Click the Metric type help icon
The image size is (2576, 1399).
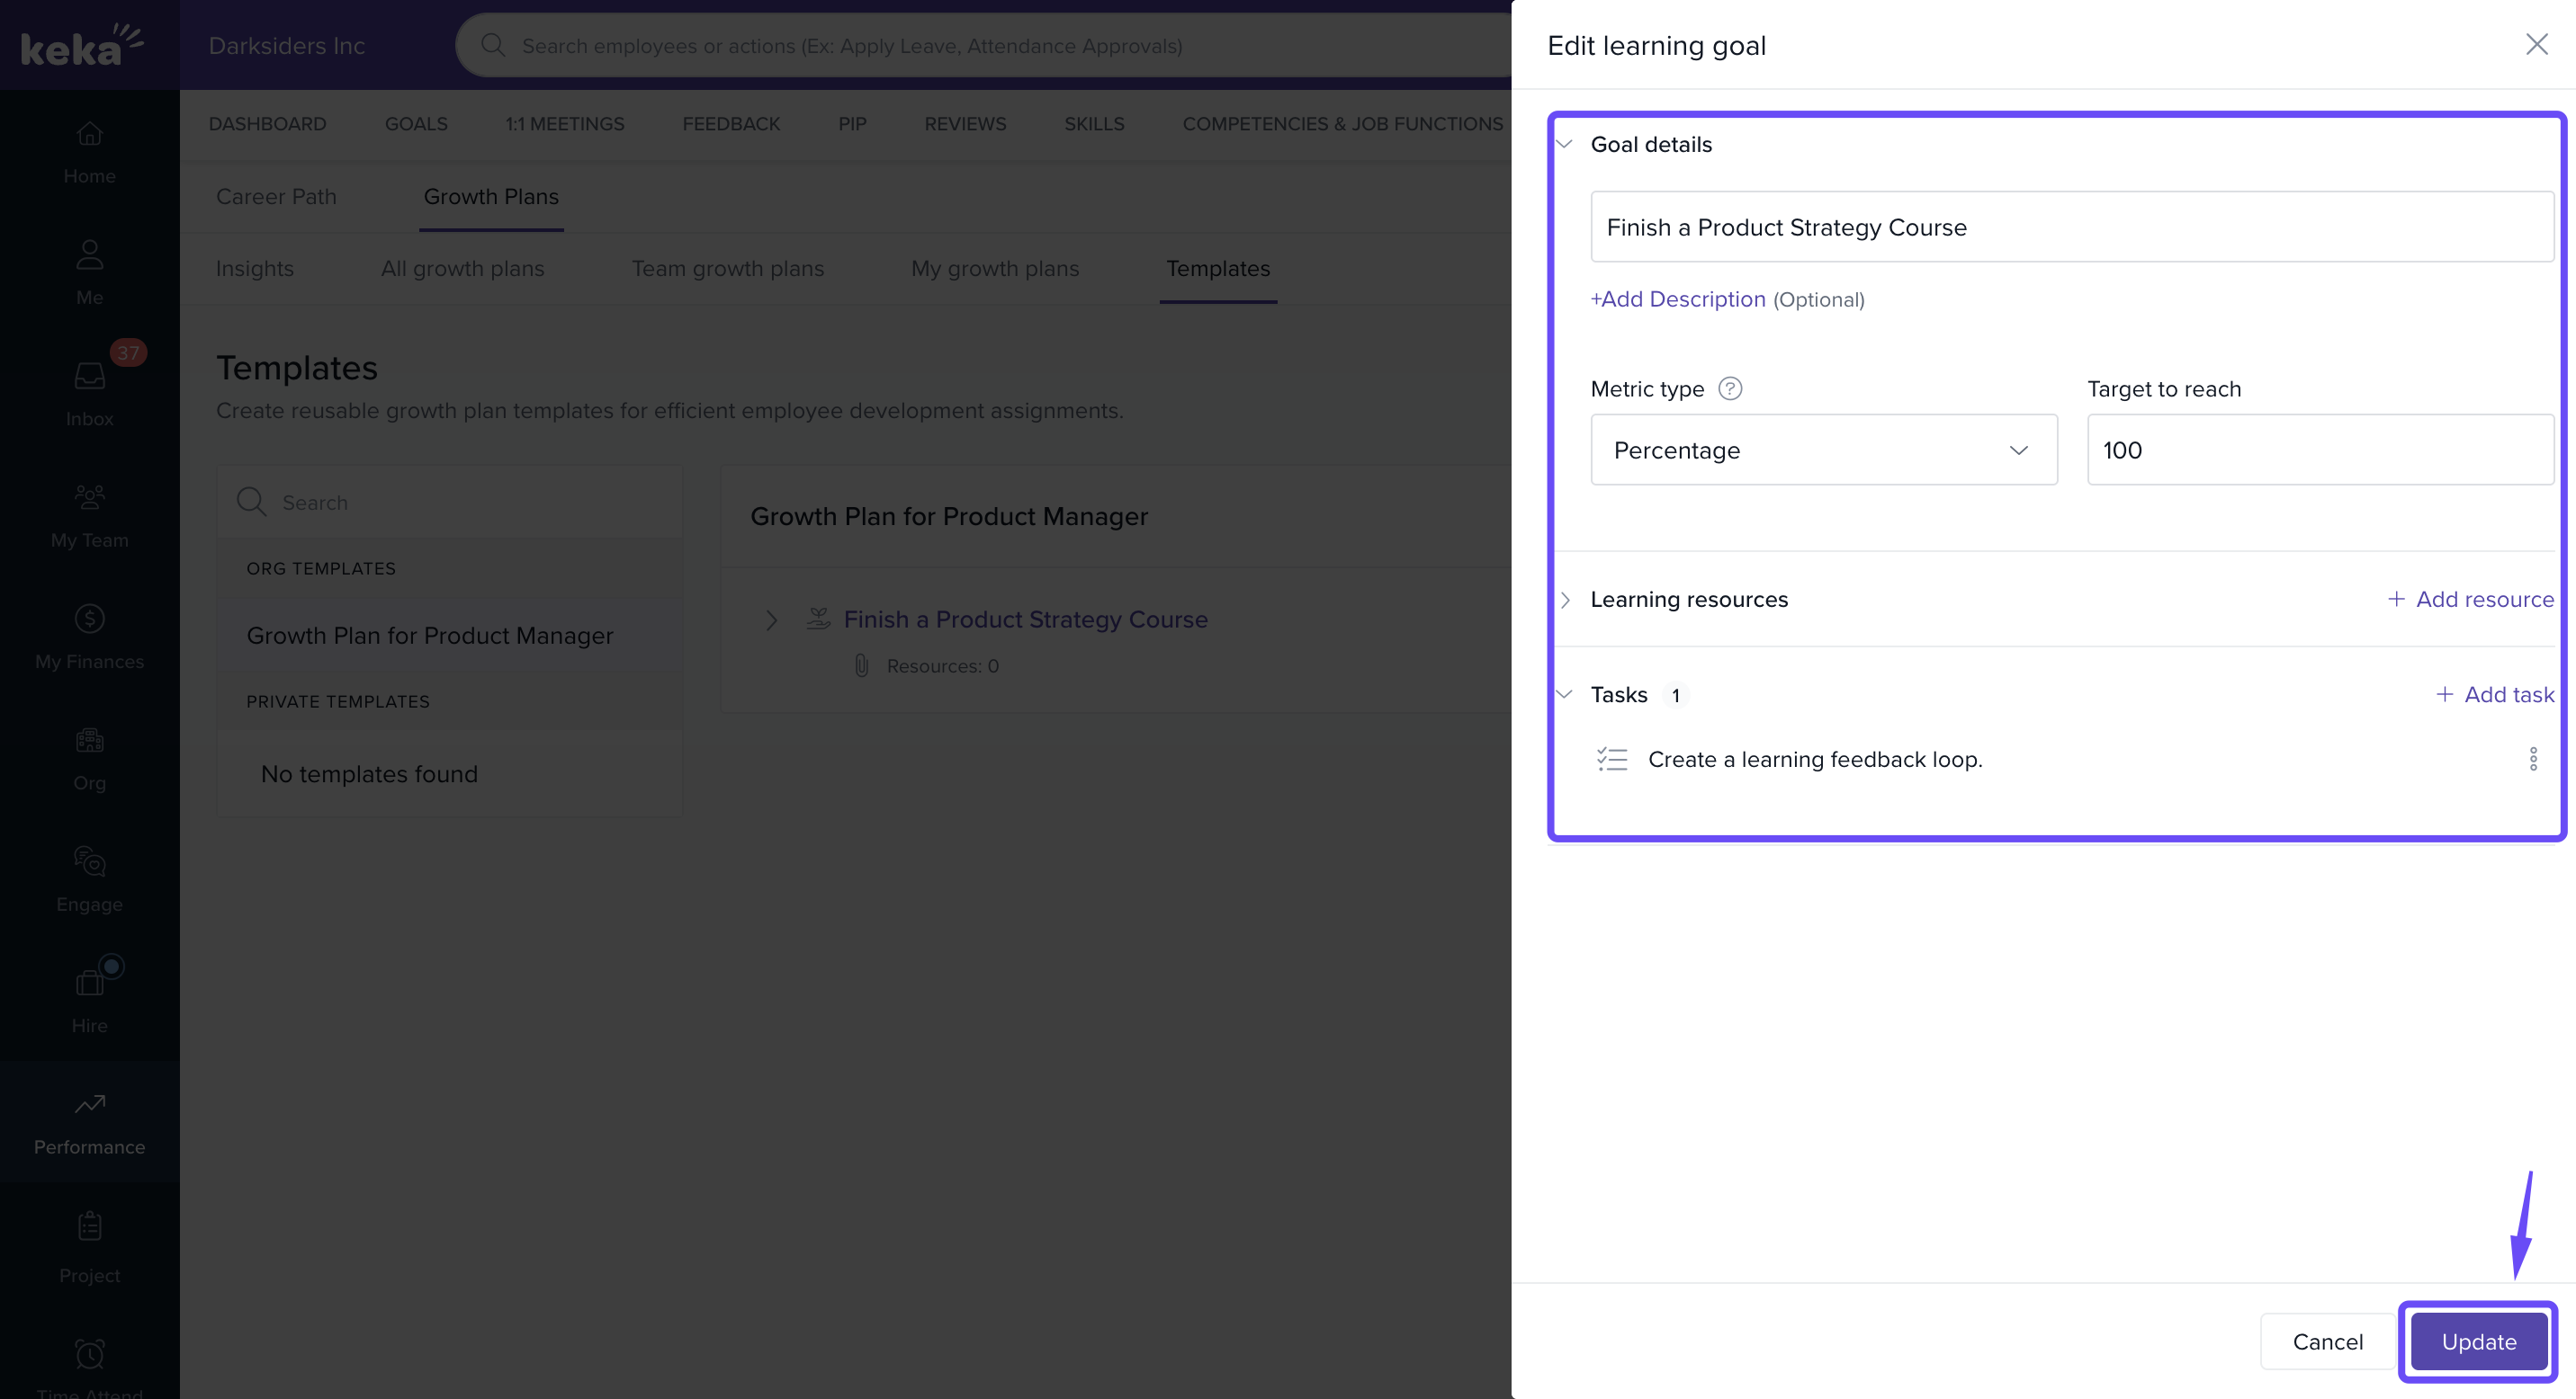[x=1729, y=388]
